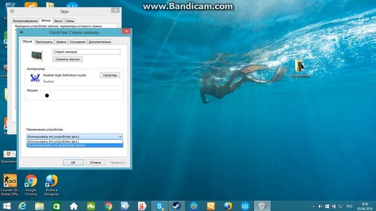The height and width of the screenshot is (211, 376).
Task: Click the kb taskbar icon
Action: tap(245, 206)
